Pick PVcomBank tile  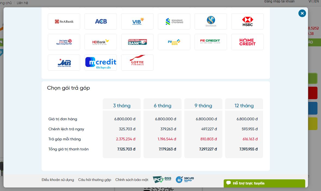(x=174, y=42)
